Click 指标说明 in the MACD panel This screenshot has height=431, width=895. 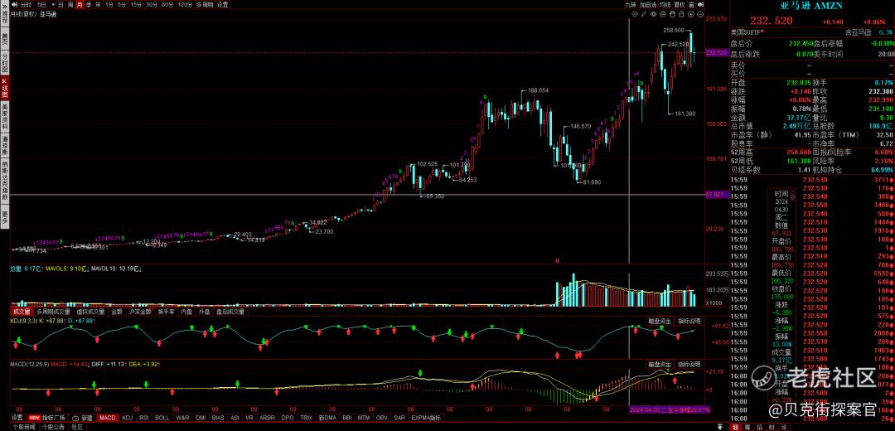(689, 364)
